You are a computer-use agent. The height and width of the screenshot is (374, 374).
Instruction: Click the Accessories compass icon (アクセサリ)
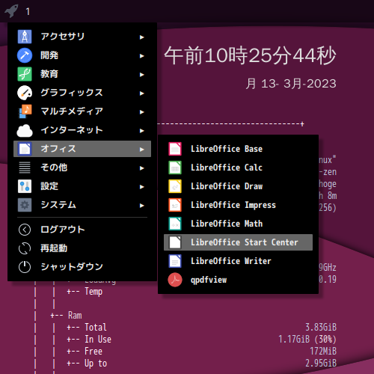(25, 37)
